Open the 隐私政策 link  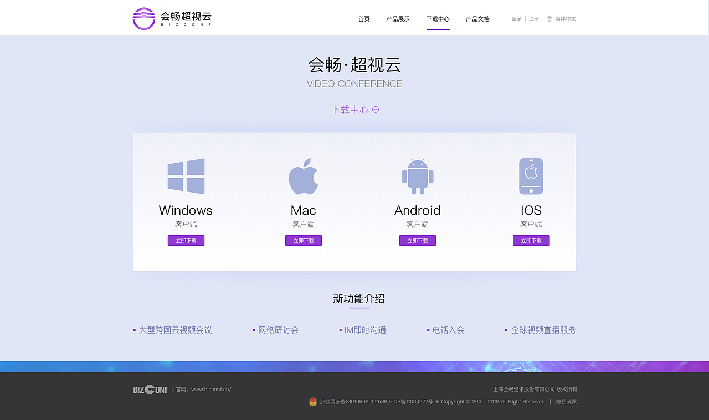coord(567,402)
